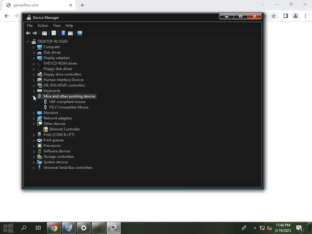Image resolution: width=312 pixels, height=234 pixels.
Task: Click the Monitors display icon
Action: 40,113
